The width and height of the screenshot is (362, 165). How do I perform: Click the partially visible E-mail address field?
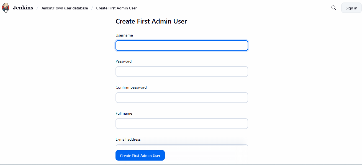(x=182, y=145)
